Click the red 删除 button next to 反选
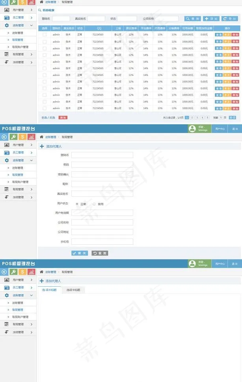This screenshot has height=382, width=242. (x=63, y=117)
